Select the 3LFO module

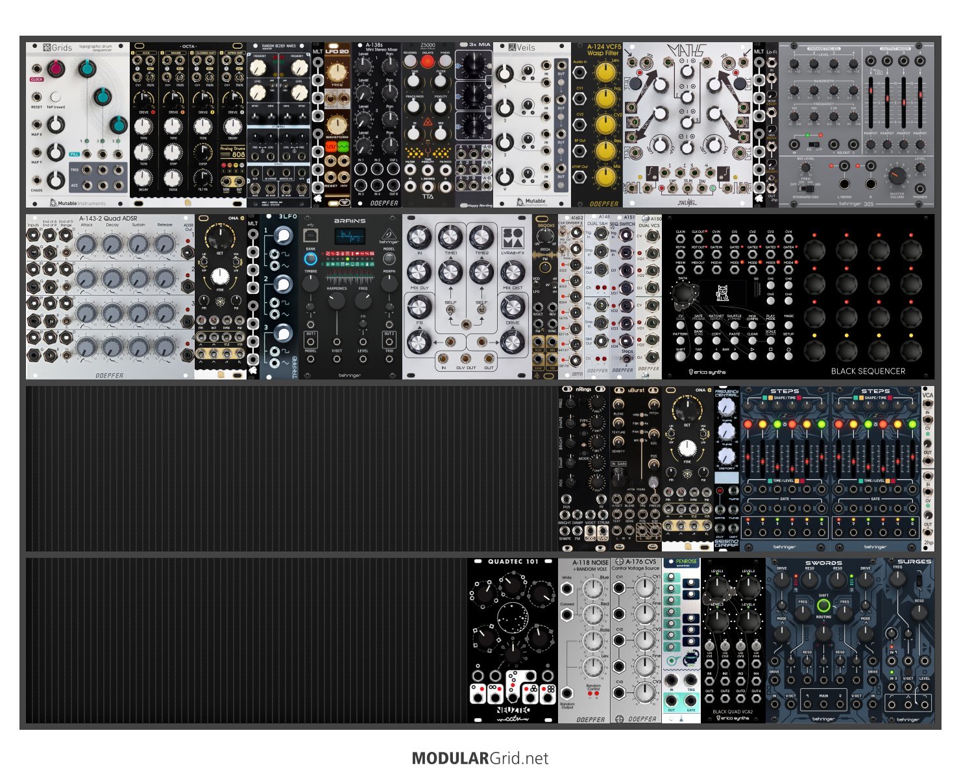(x=279, y=296)
